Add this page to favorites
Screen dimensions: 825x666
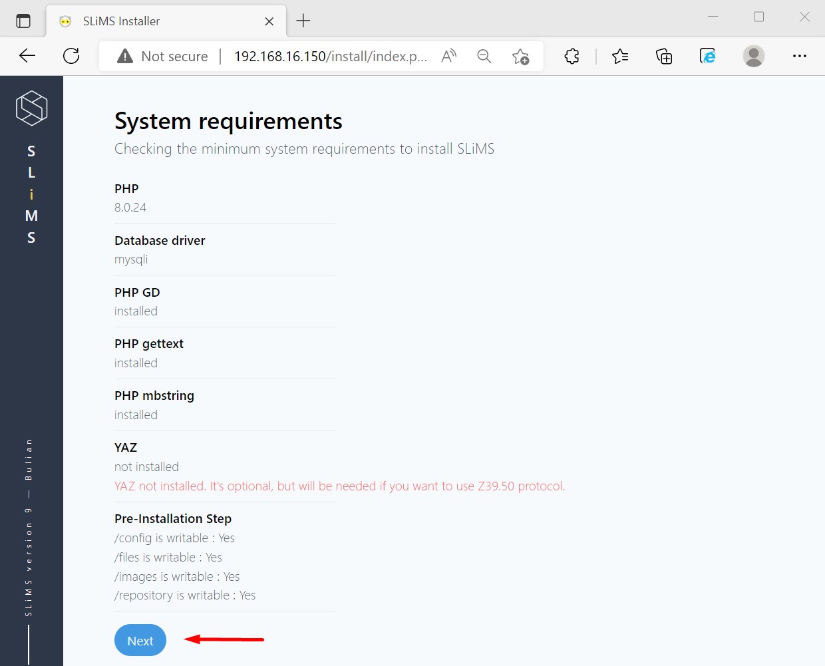pos(520,57)
